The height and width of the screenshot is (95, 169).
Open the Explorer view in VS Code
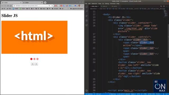(87, 7)
